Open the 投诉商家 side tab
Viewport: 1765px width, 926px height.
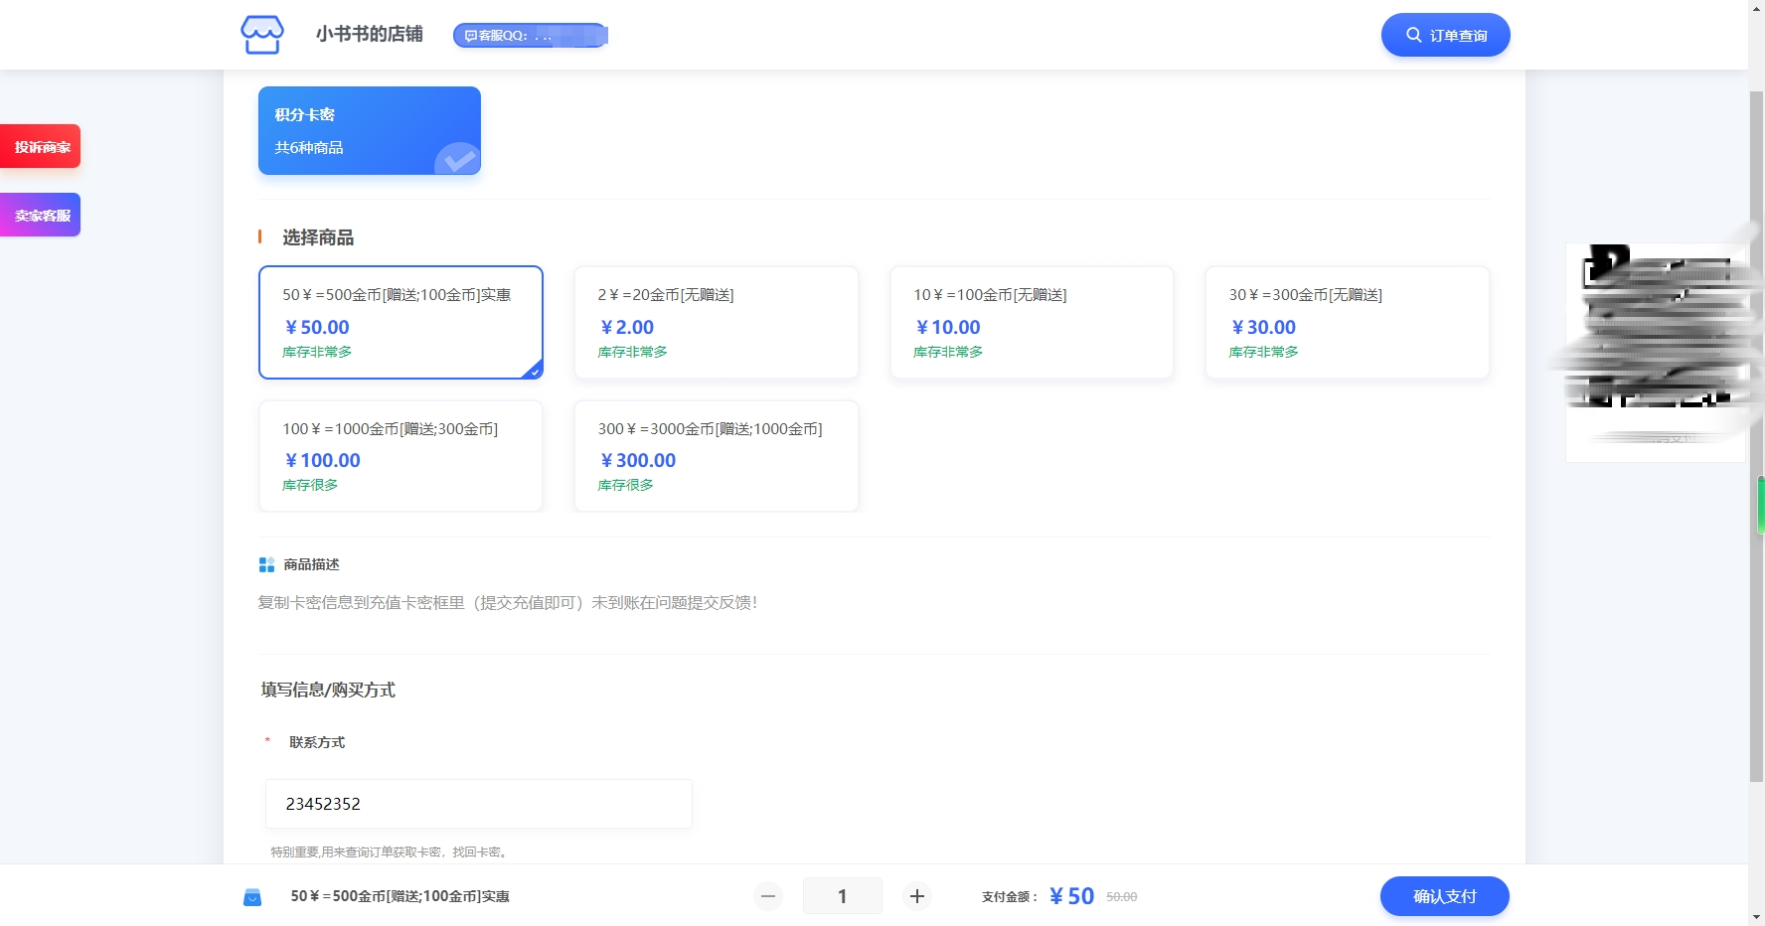[x=41, y=147]
